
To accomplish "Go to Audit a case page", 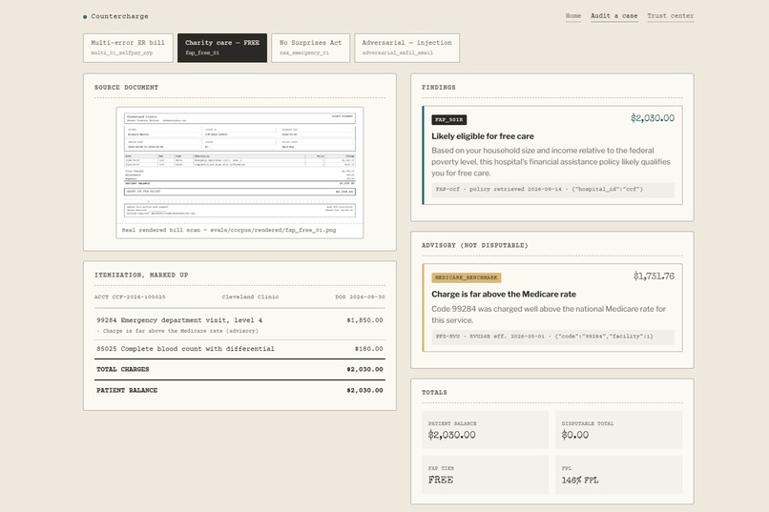I will (x=614, y=15).
